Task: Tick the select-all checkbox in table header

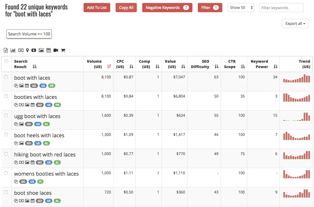Action: [x=6, y=61]
